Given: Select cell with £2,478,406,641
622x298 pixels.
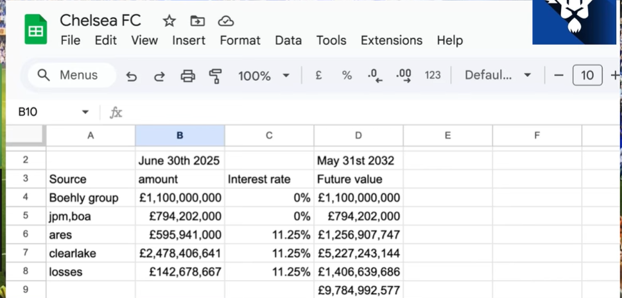Looking at the screenshot, I should tap(180, 253).
